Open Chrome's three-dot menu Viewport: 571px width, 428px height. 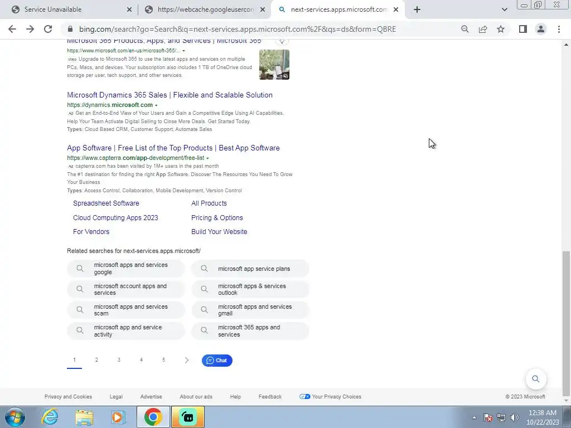559,29
